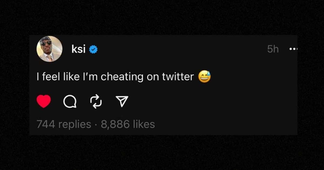Click the sweat-smile emoji in the post

204,77
